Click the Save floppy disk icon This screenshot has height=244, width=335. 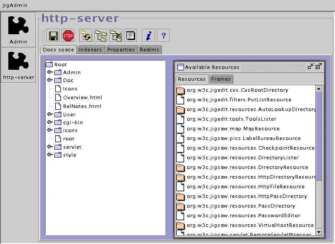point(53,36)
